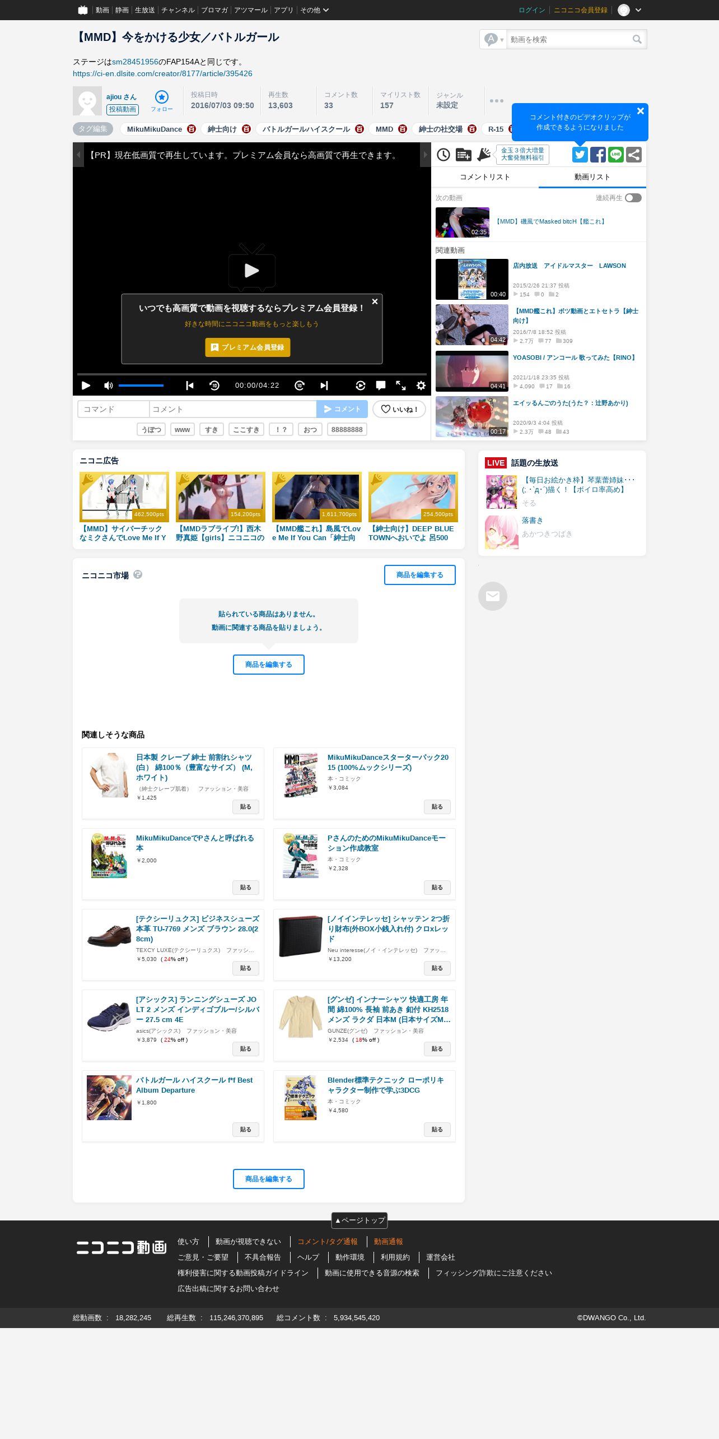Insert うぽつ quick comment
This screenshot has width=719, height=1439.
pyautogui.click(x=151, y=430)
